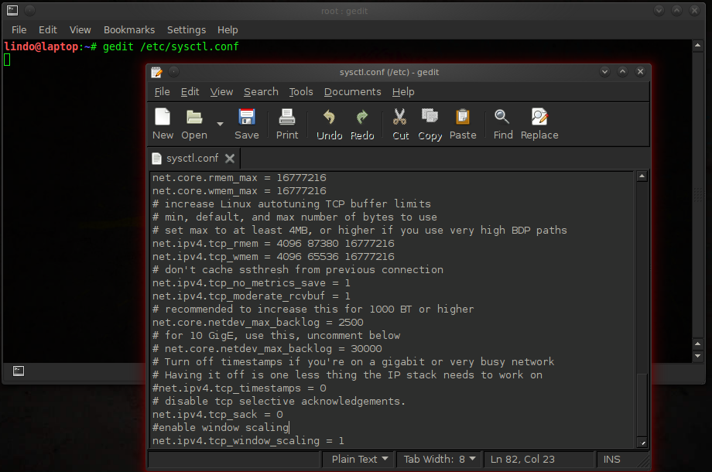Close the sysctl.conf tab
This screenshot has height=472, width=712.
tap(229, 157)
